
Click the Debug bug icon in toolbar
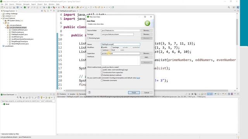[44, 7]
